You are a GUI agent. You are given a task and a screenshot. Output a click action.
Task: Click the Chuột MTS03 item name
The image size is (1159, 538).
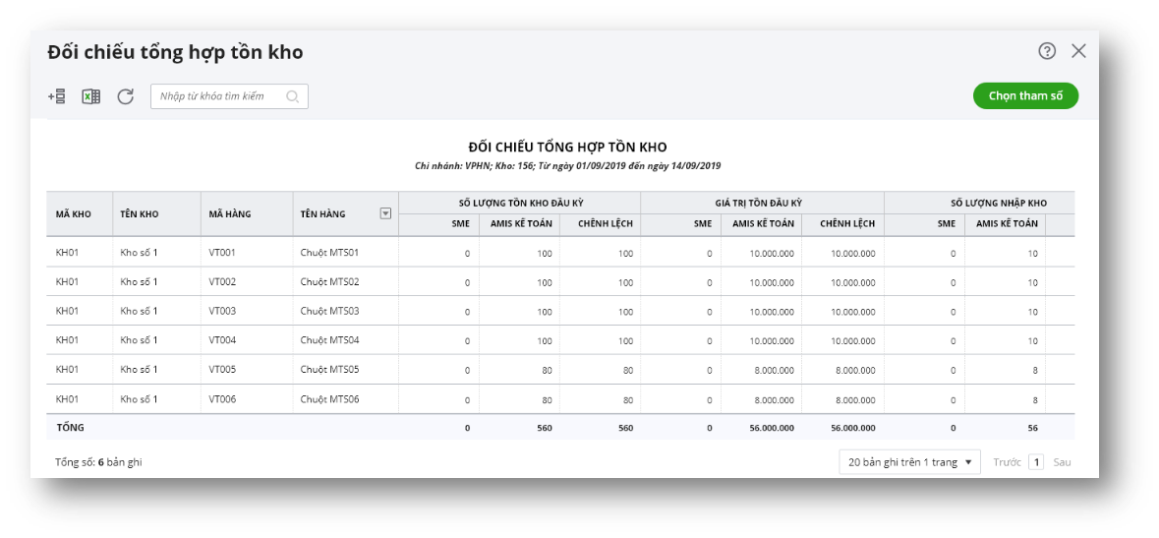click(329, 311)
